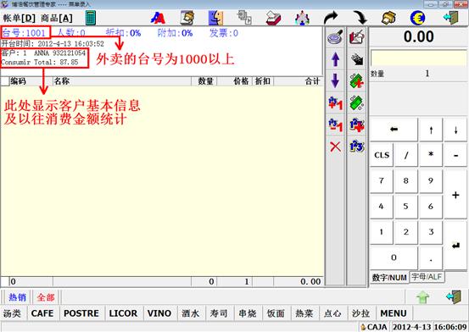The height and width of the screenshot is (332, 469).
Task: Delete the item with the red X icon
Action: pos(335,147)
